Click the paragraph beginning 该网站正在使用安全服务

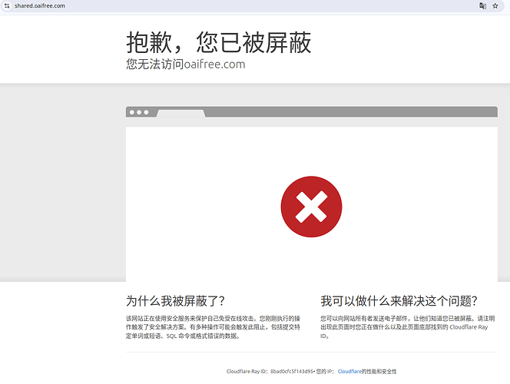tap(213, 327)
